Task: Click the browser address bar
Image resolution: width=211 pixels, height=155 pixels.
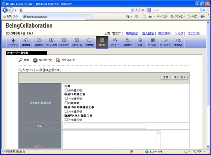Action: tap(77, 10)
